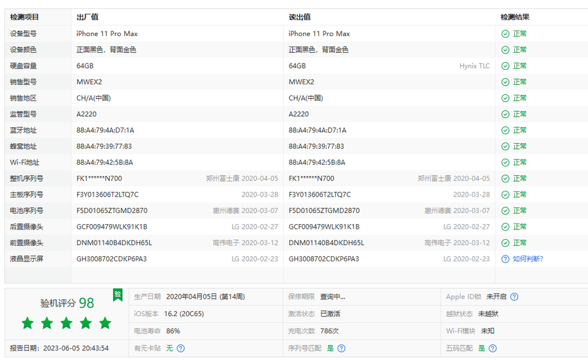Click factory rear camera serial GCF009479WLK91K1B
Viewport: 588px width, 360px height.
coord(112,227)
